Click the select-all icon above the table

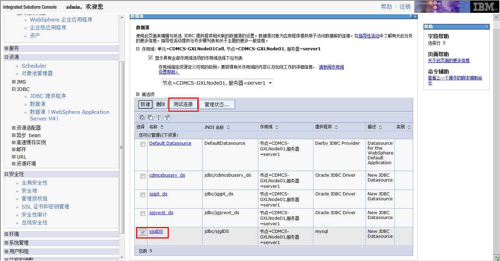point(142,117)
